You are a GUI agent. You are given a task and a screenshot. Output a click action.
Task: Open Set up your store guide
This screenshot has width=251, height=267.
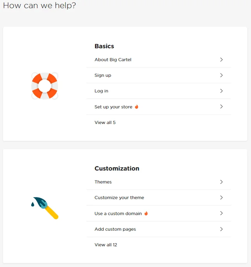113,107
